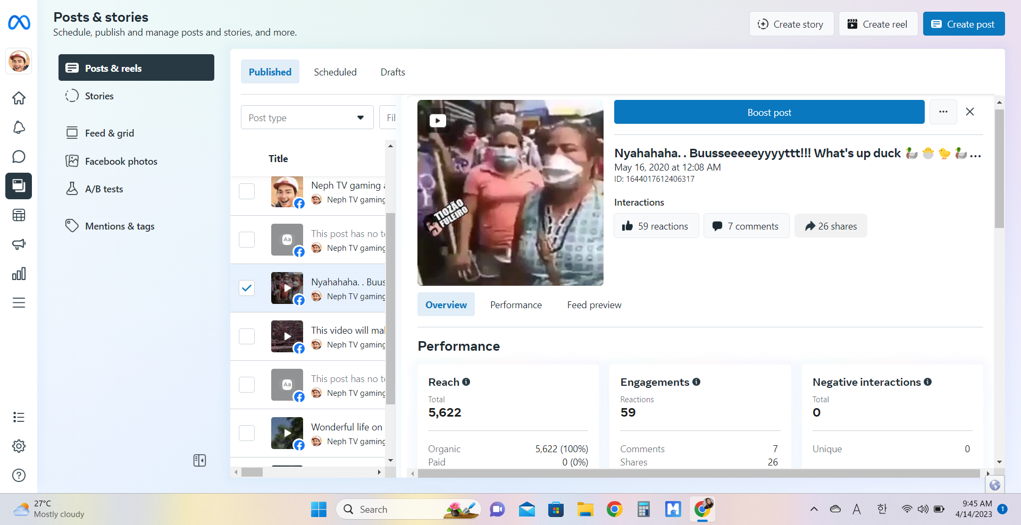
Task: Show hidden system tray icons
Action: click(x=814, y=509)
